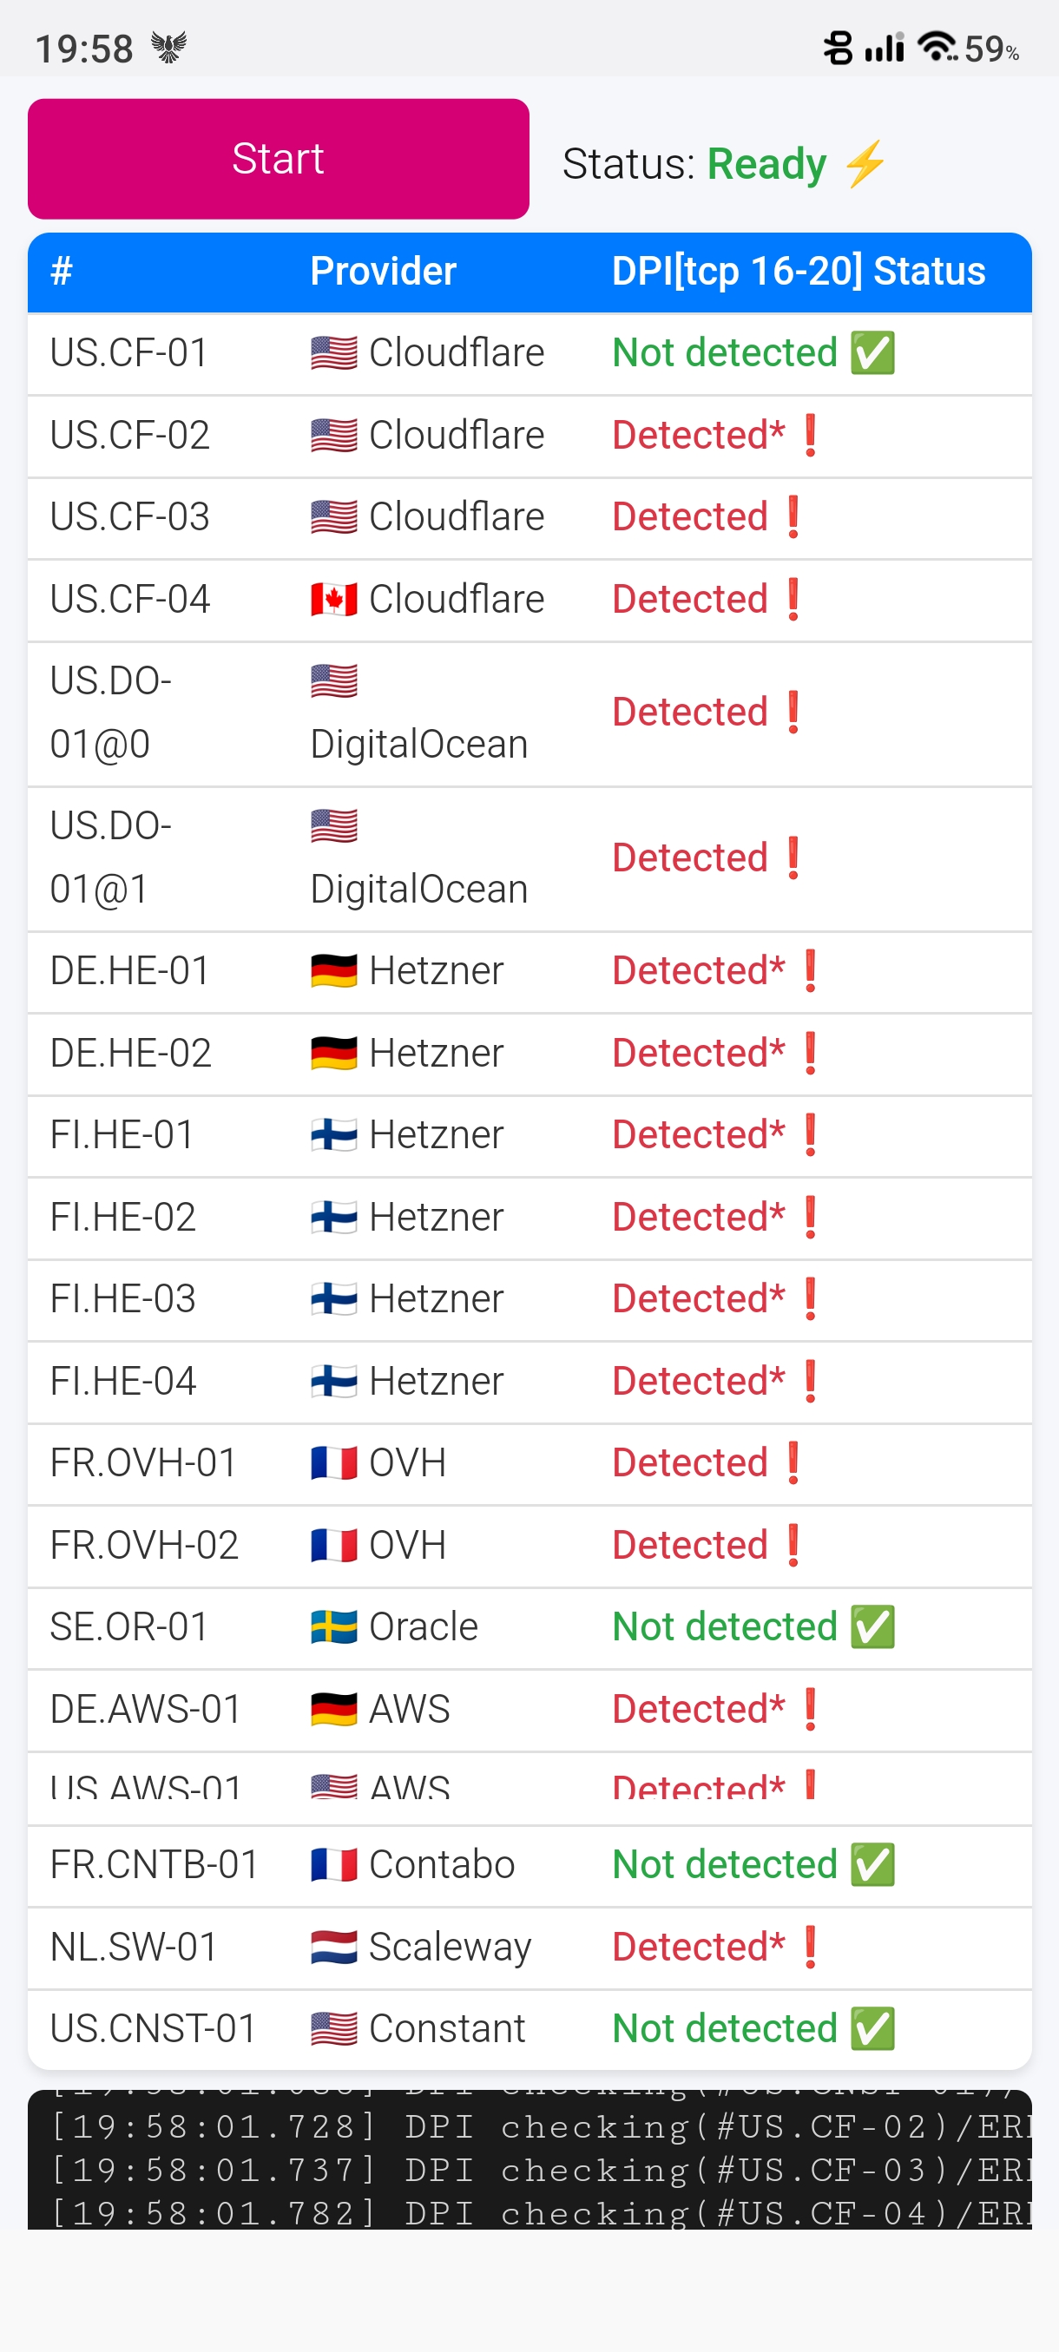Screen dimensions: 1059x2352
Task: Tap the pink Start button
Action: [x=279, y=159]
